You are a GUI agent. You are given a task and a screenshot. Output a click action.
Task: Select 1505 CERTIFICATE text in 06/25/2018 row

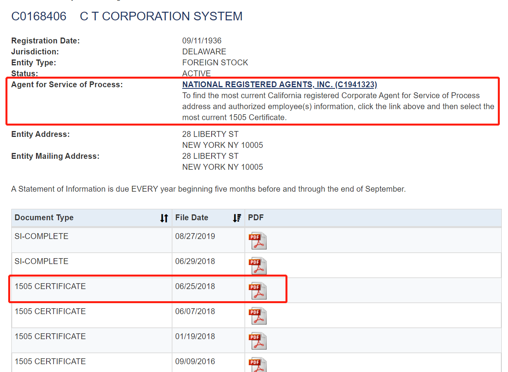click(50, 286)
